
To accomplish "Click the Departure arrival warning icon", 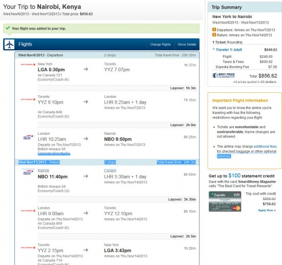I will [x=214, y=30].
